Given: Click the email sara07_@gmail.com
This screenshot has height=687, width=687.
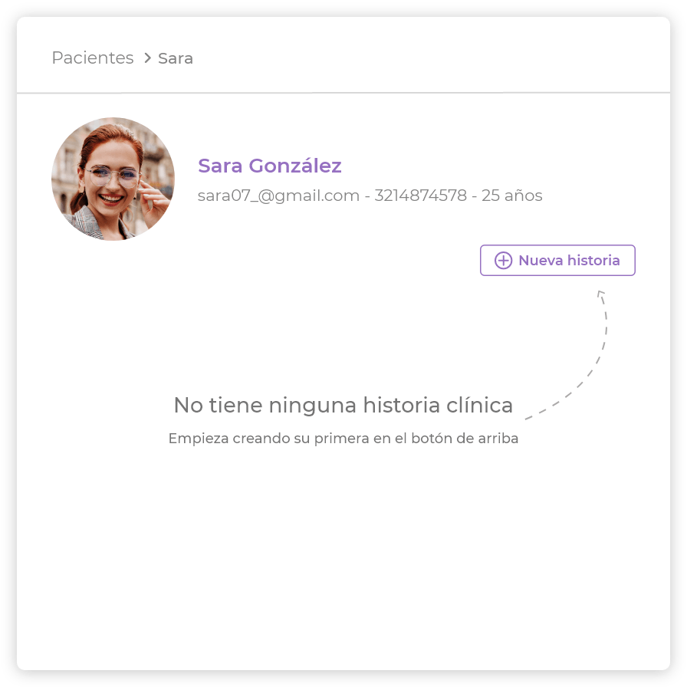Looking at the screenshot, I should 278,196.
